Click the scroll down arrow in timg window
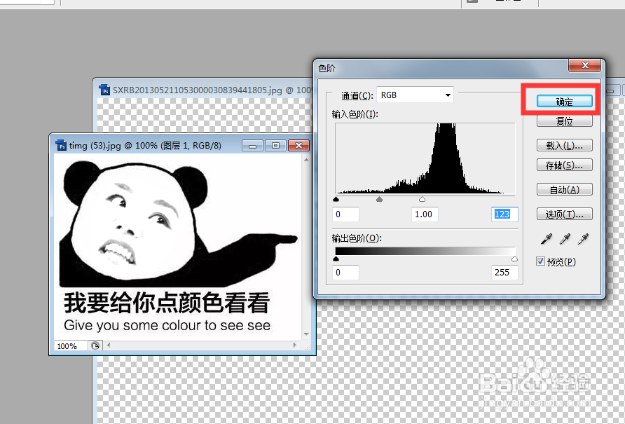Image resolution: width=625 pixels, height=424 pixels. pyautogui.click(x=306, y=334)
